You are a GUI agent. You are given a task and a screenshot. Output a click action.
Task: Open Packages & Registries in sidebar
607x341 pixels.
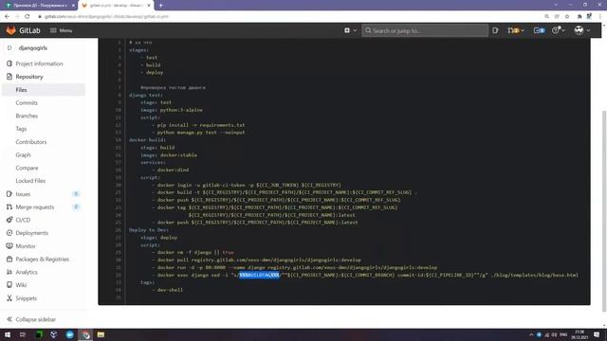tap(42, 259)
